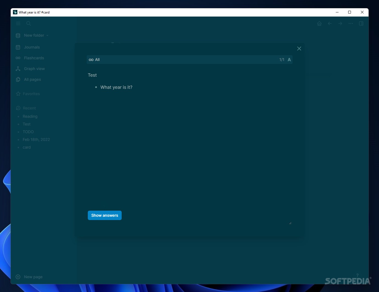Toggle the A preview-mode icon
The height and width of the screenshot is (292, 379).
[x=289, y=60]
